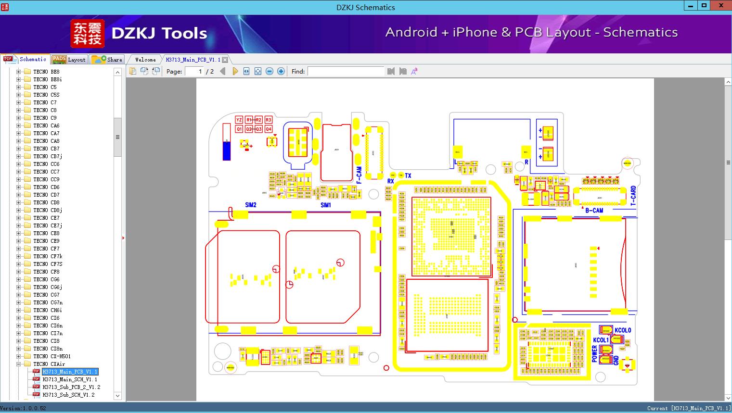Open H3713_Main_SCH_V1.1 file

coord(70,379)
